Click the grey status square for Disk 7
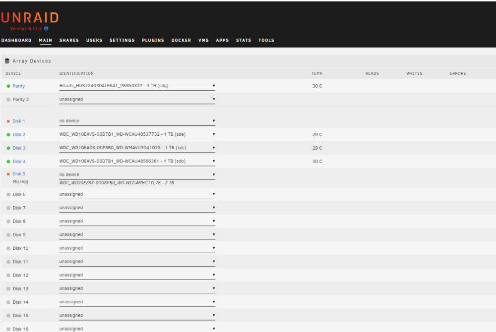 pos(8,208)
